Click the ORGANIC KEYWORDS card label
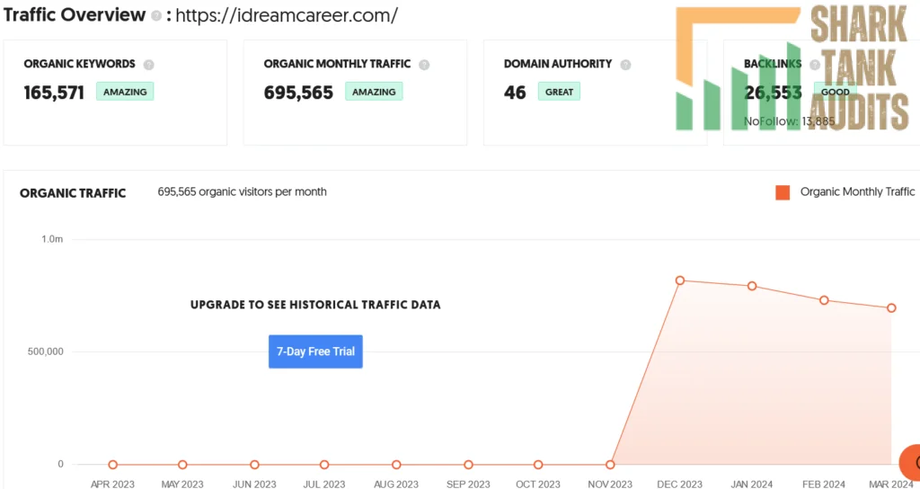This screenshot has width=920, height=489. click(80, 64)
